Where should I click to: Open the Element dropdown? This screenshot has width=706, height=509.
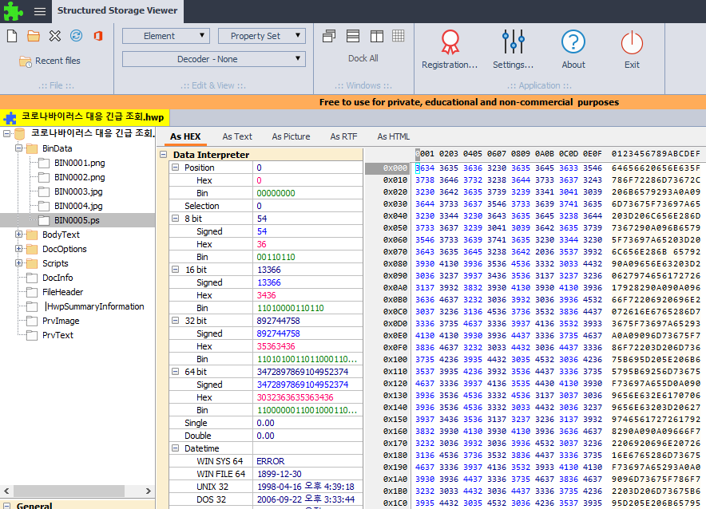click(x=166, y=36)
